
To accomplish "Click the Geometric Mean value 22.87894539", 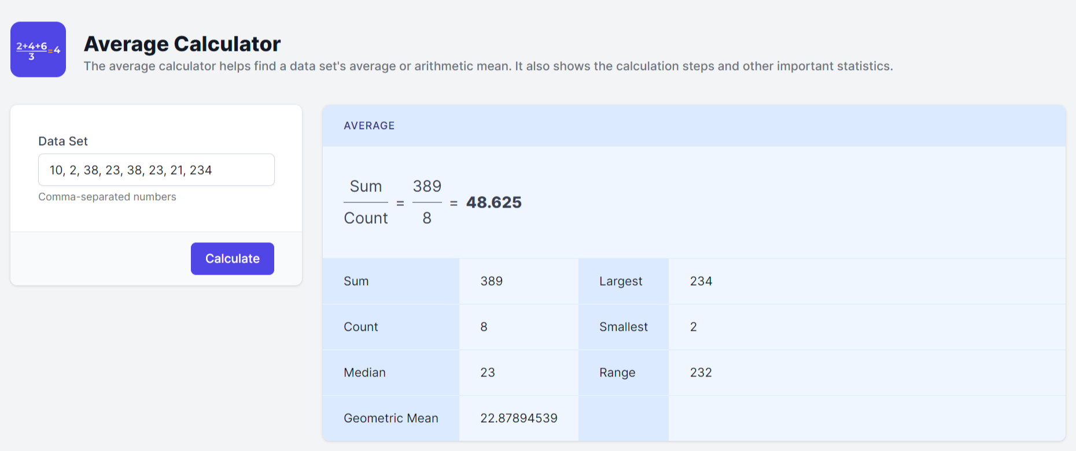I will (518, 419).
